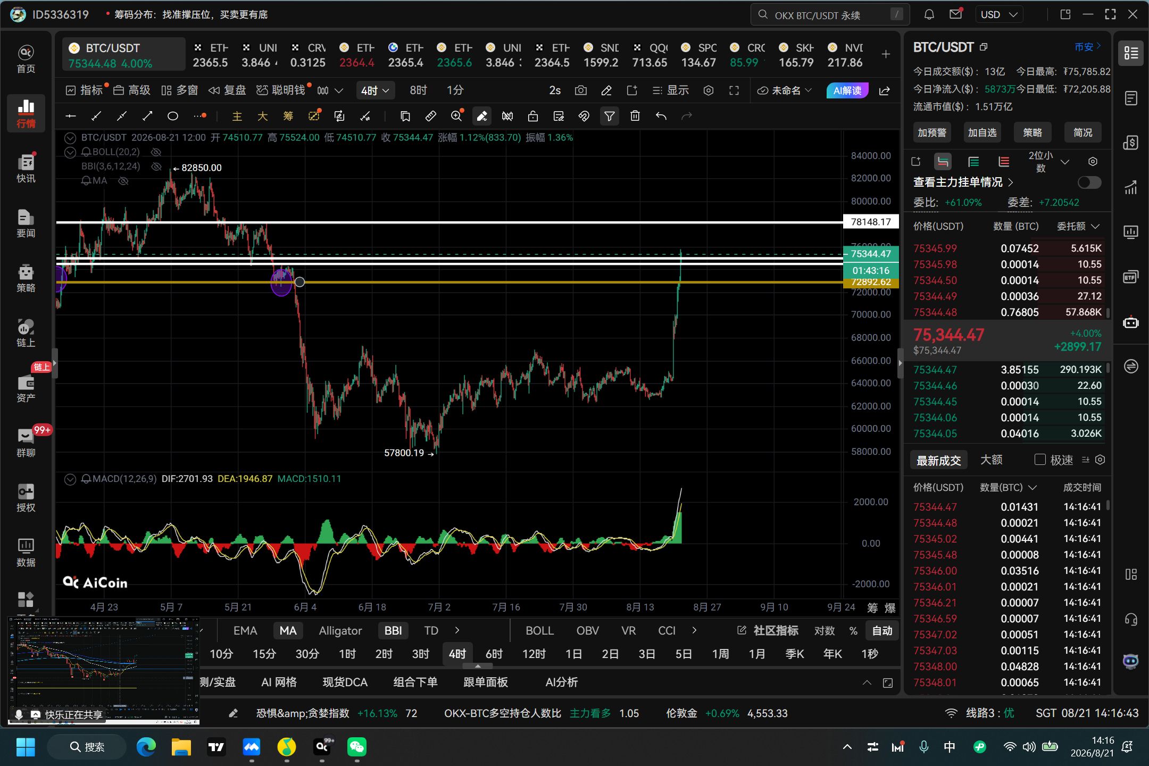Click the screenshot camera icon in chart toolbar
Screen dimensions: 1149x766
[580, 90]
